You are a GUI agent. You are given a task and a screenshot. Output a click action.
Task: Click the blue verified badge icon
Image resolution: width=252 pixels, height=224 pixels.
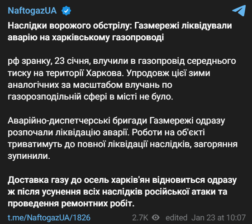tap(66, 11)
